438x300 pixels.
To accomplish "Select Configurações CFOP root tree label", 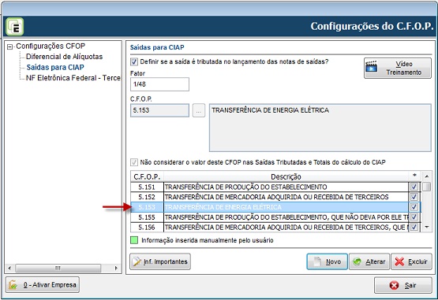I will pyautogui.click(x=51, y=46).
